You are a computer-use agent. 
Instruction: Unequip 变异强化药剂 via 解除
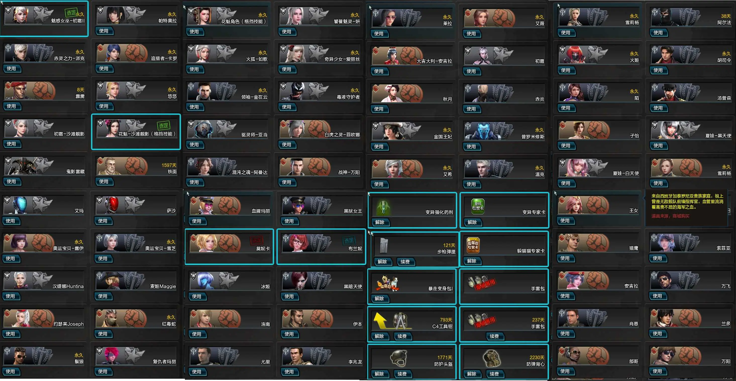click(380, 222)
